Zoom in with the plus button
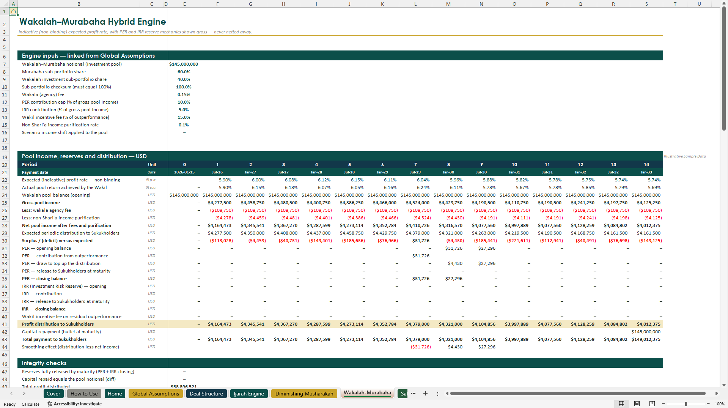The image size is (728, 408). 708,404
